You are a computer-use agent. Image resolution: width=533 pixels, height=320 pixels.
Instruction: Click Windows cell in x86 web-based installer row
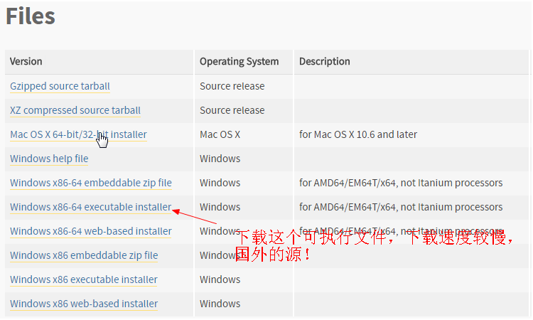[220, 304]
